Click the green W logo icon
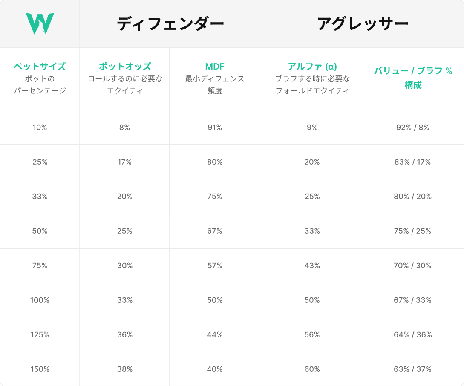 [x=40, y=24]
